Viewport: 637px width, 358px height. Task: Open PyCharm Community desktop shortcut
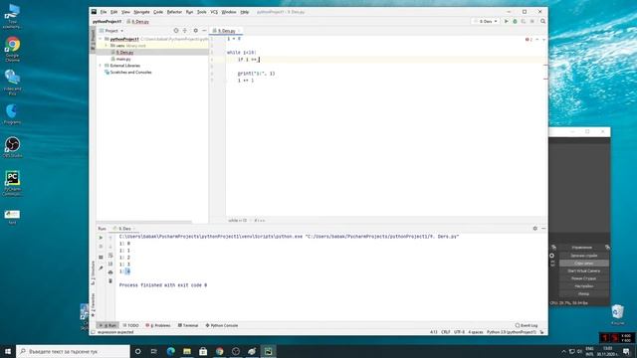pyautogui.click(x=13, y=183)
